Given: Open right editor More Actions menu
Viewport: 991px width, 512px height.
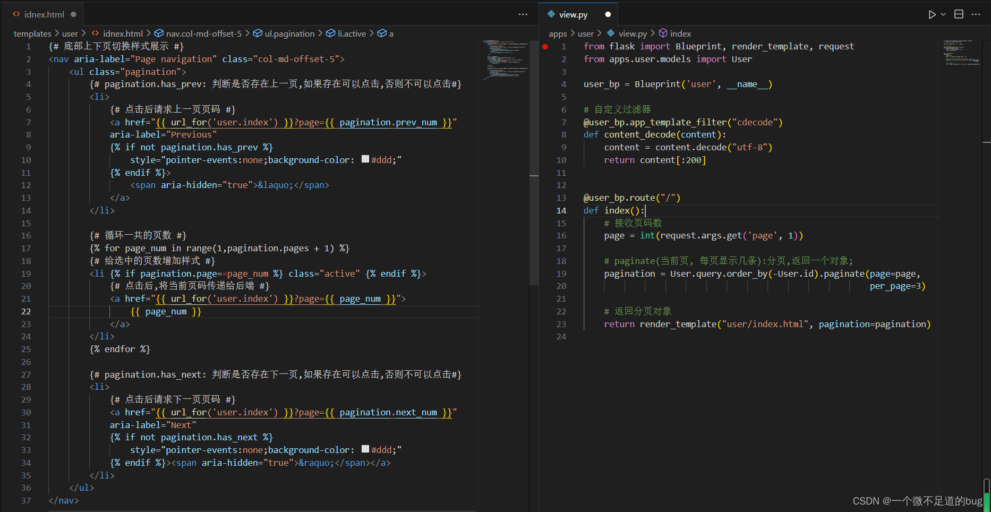Looking at the screenshot, I should coord(976,14).
